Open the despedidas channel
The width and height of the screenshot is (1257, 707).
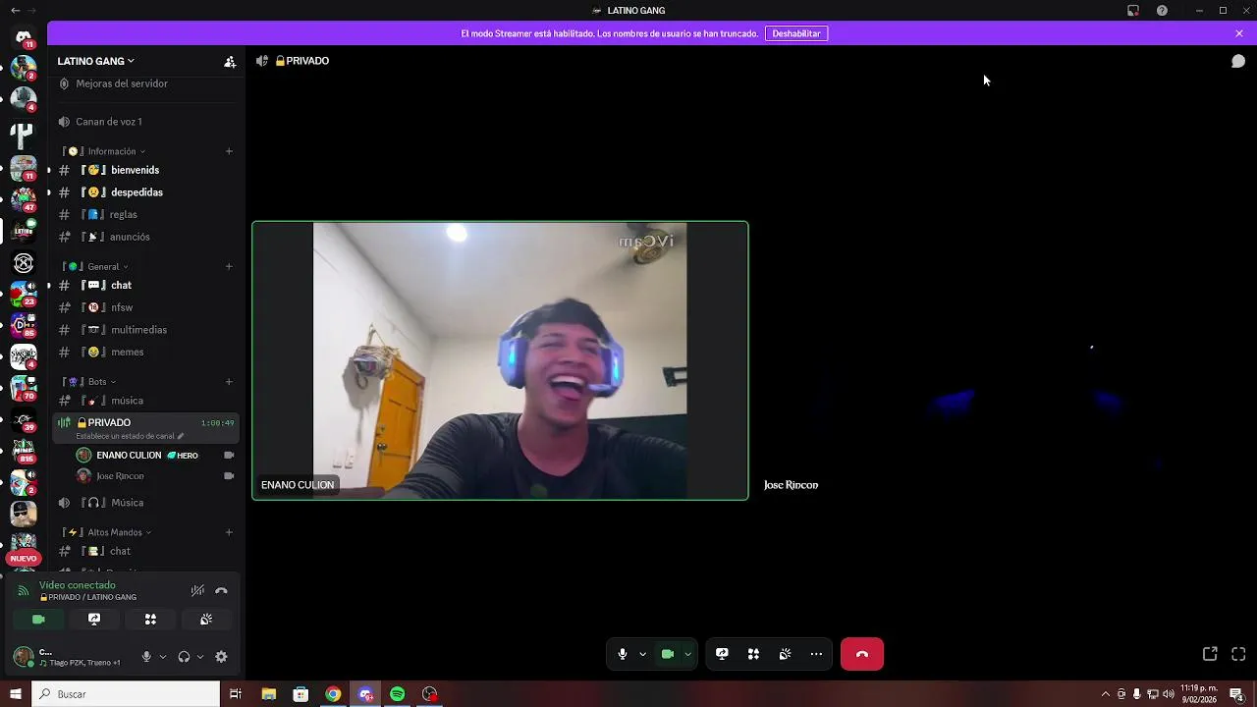[x=145, y=192]
